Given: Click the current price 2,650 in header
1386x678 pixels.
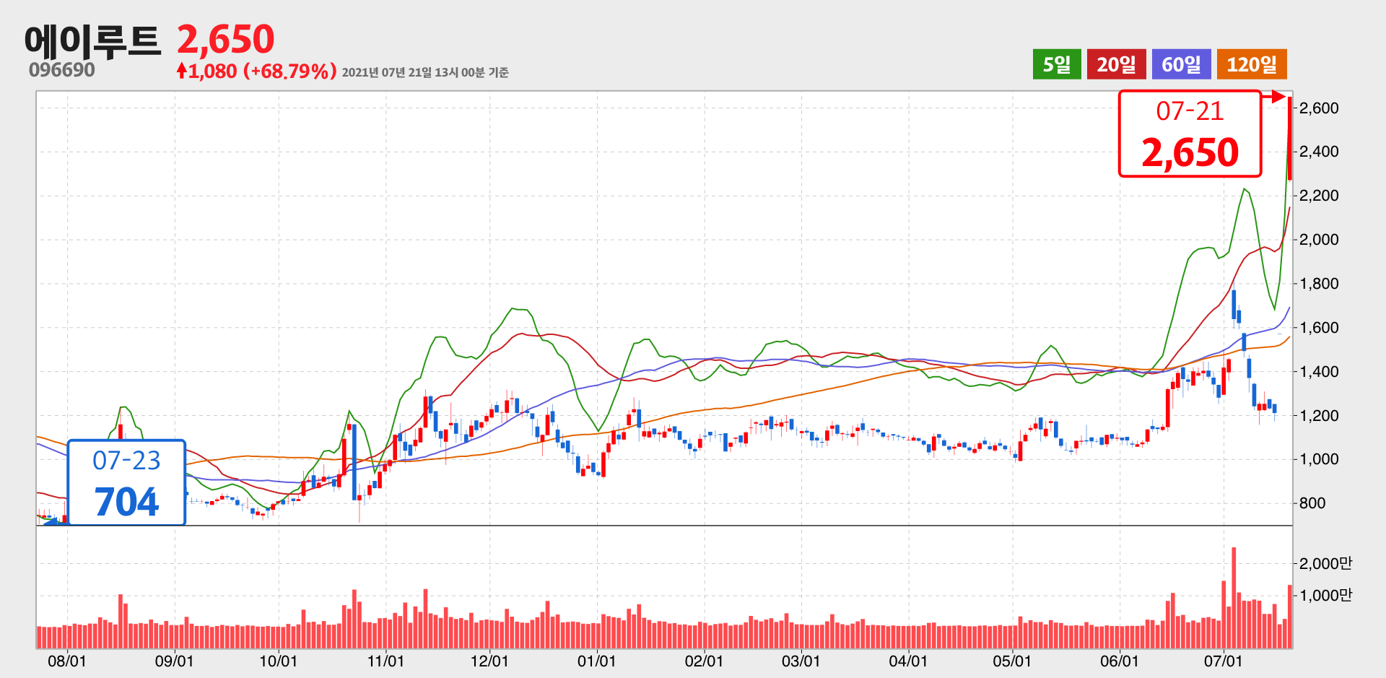Looking at the screenshot, I should [226, 39].
